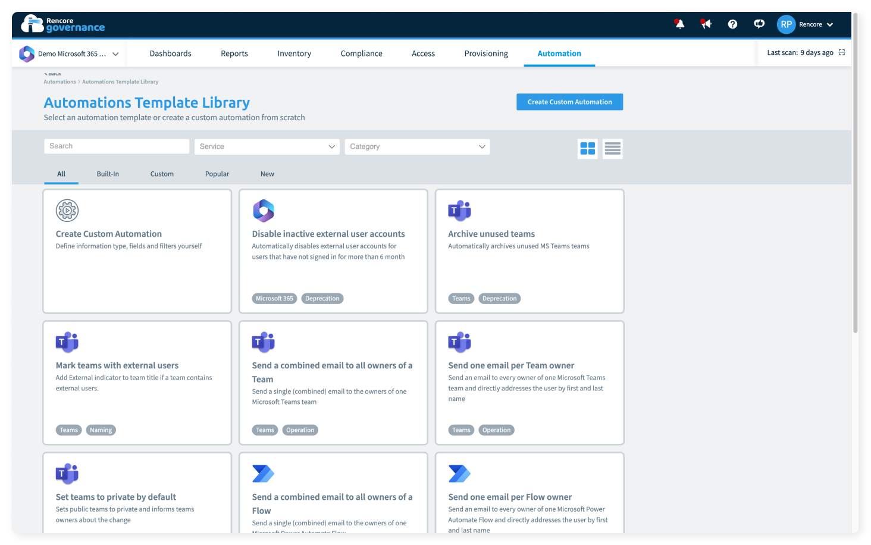Open Disable inactive external user accounts title
Image resolution: width=871 pixels, height=545 pixels.
[x=328, y=234]
